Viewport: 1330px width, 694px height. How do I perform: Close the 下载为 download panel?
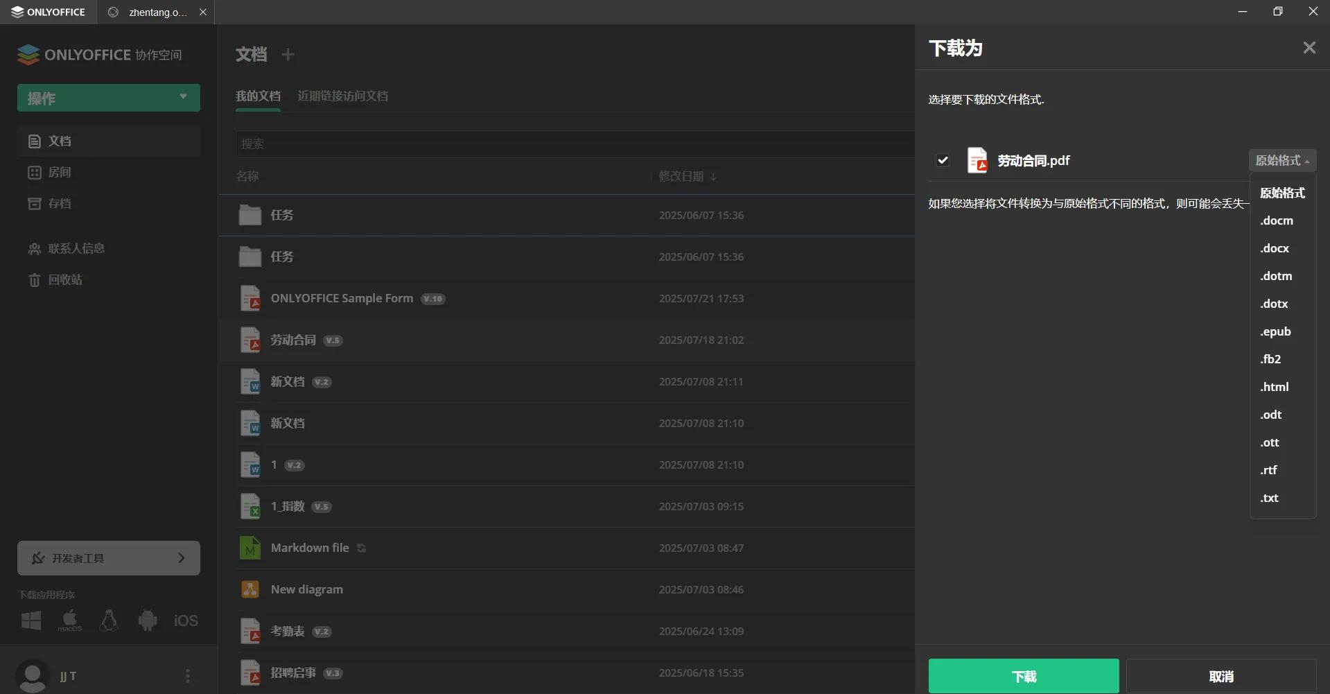tap(1309, 48)
